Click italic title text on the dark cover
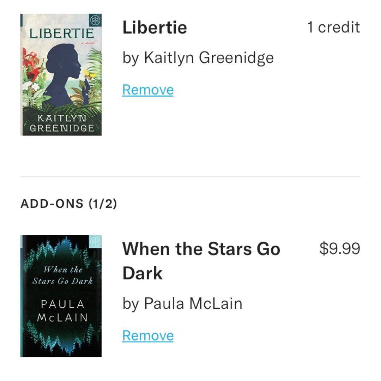 (x=62, y=276)
